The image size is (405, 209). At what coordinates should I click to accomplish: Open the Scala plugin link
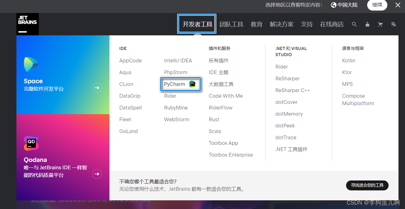[x=215, y=131]
